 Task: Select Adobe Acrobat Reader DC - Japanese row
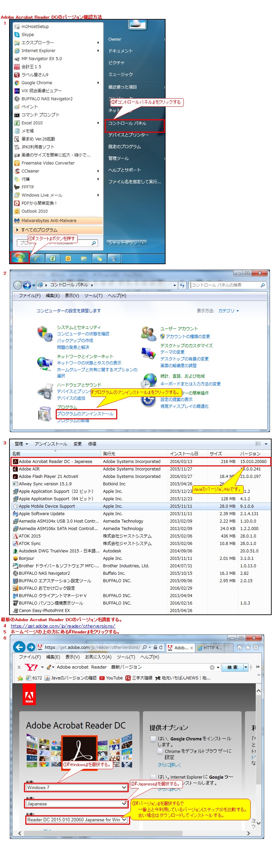141,461
